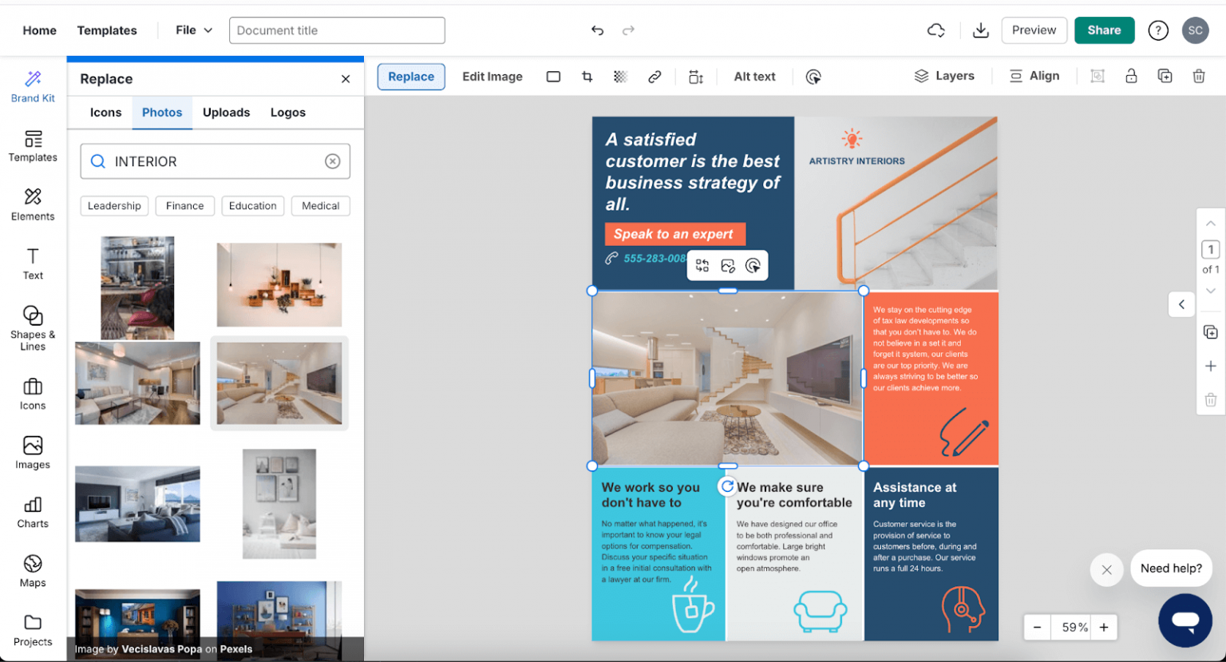
Task: Toggle the lock on the selected image
Action: tap(1131, 75)
